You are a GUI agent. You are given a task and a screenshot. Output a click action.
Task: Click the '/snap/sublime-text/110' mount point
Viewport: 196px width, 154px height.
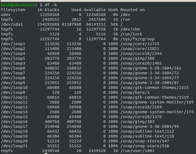pyautogui.click(x=147, y=136)
